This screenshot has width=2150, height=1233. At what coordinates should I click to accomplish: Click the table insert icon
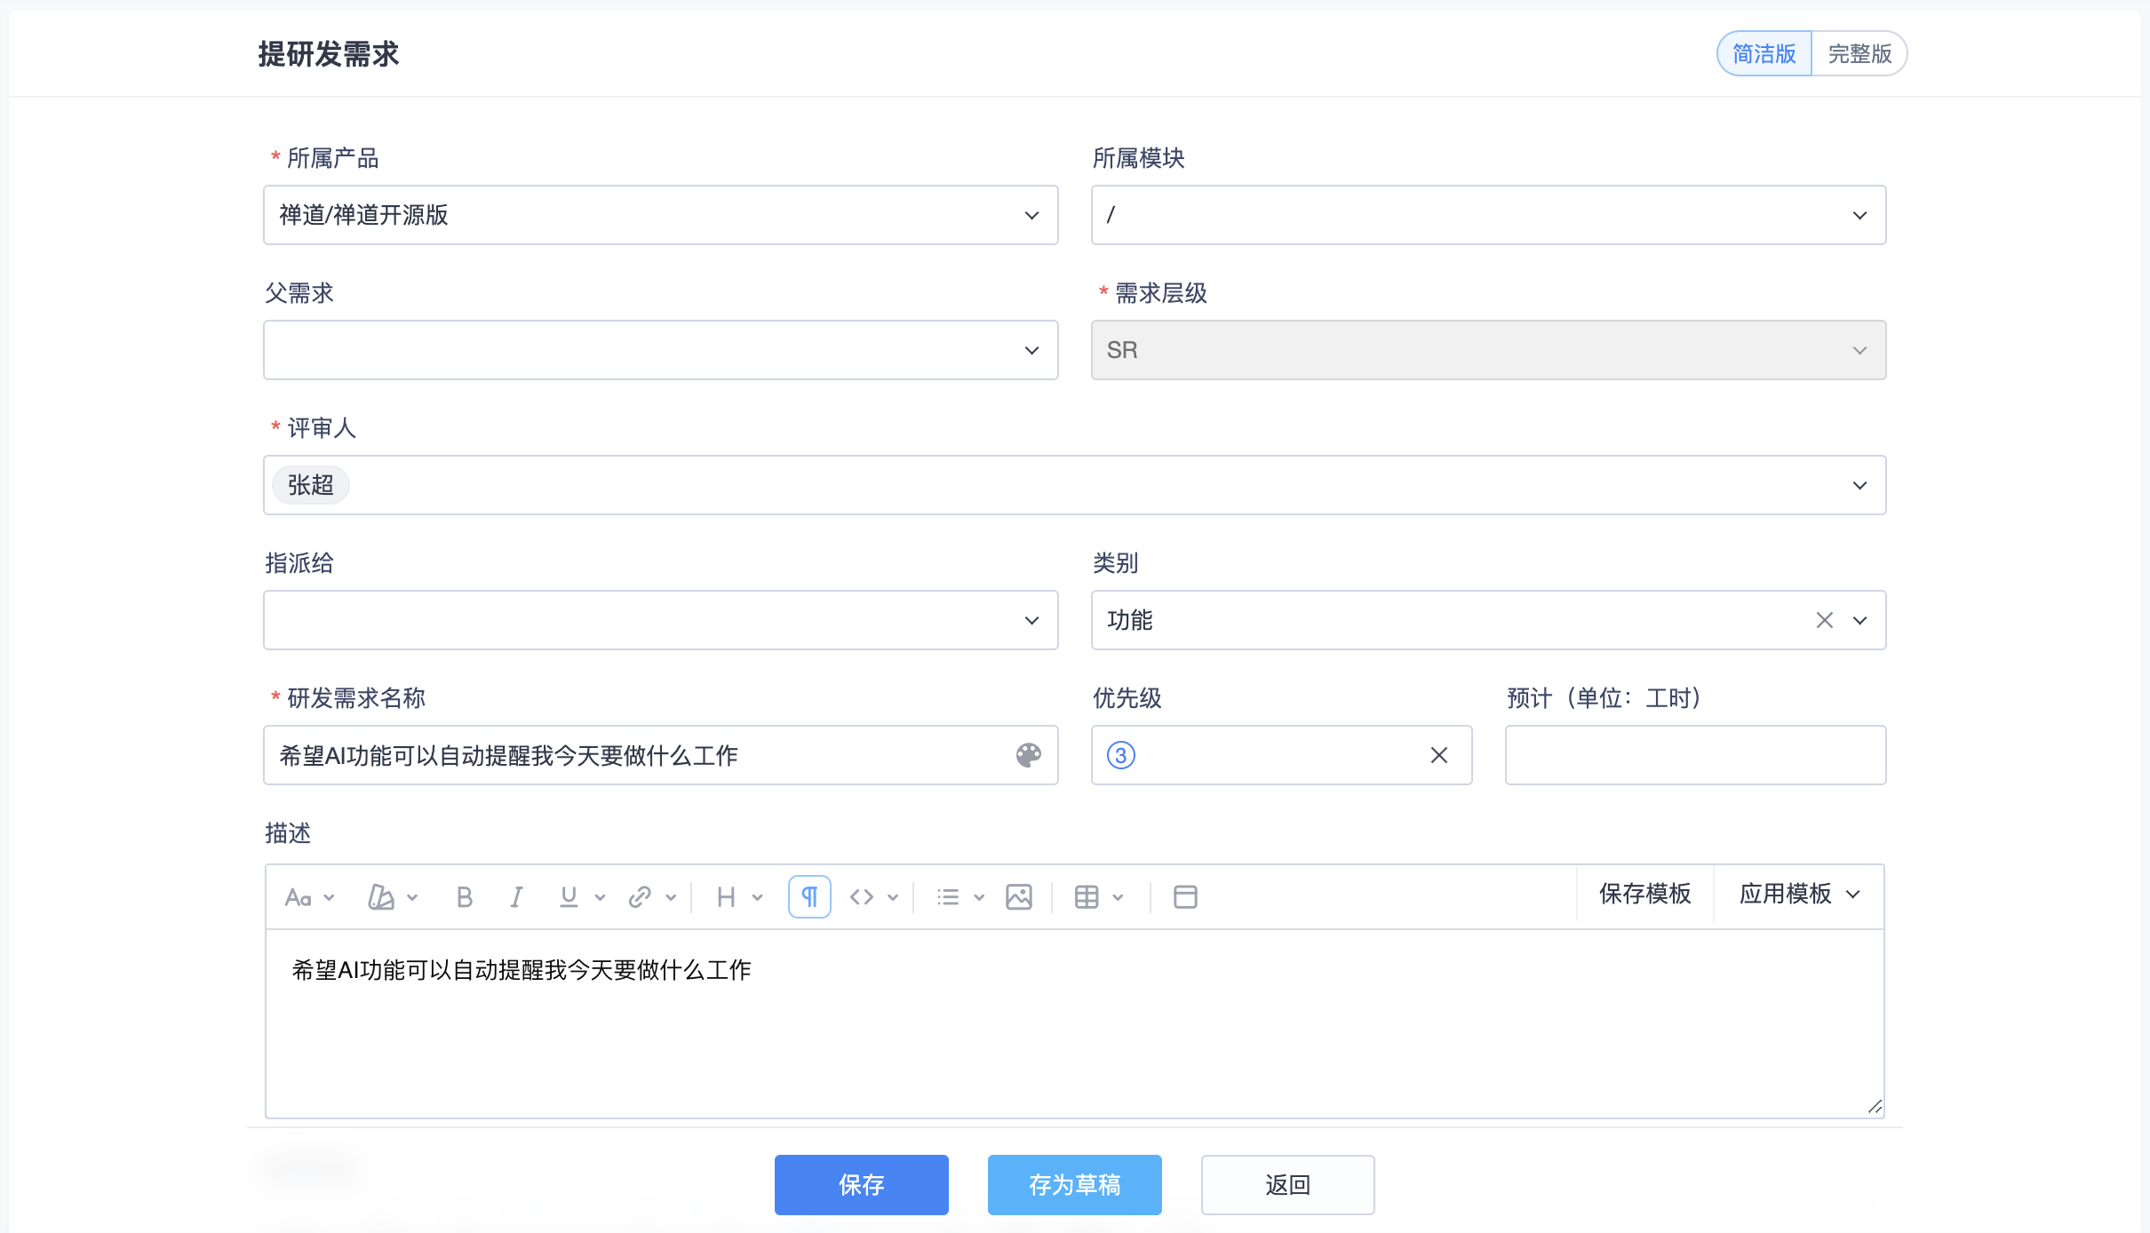tap(1087, 897)
